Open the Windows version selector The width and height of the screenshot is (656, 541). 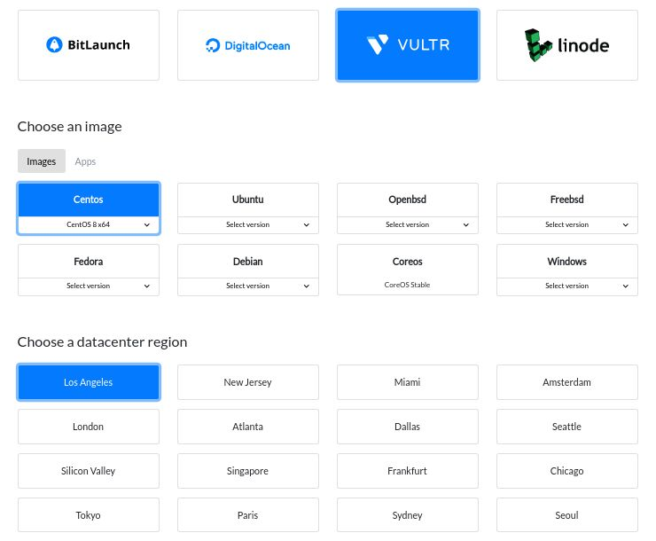tap(567, 286)
